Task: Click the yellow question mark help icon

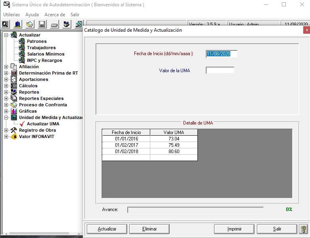Action: 303,229
